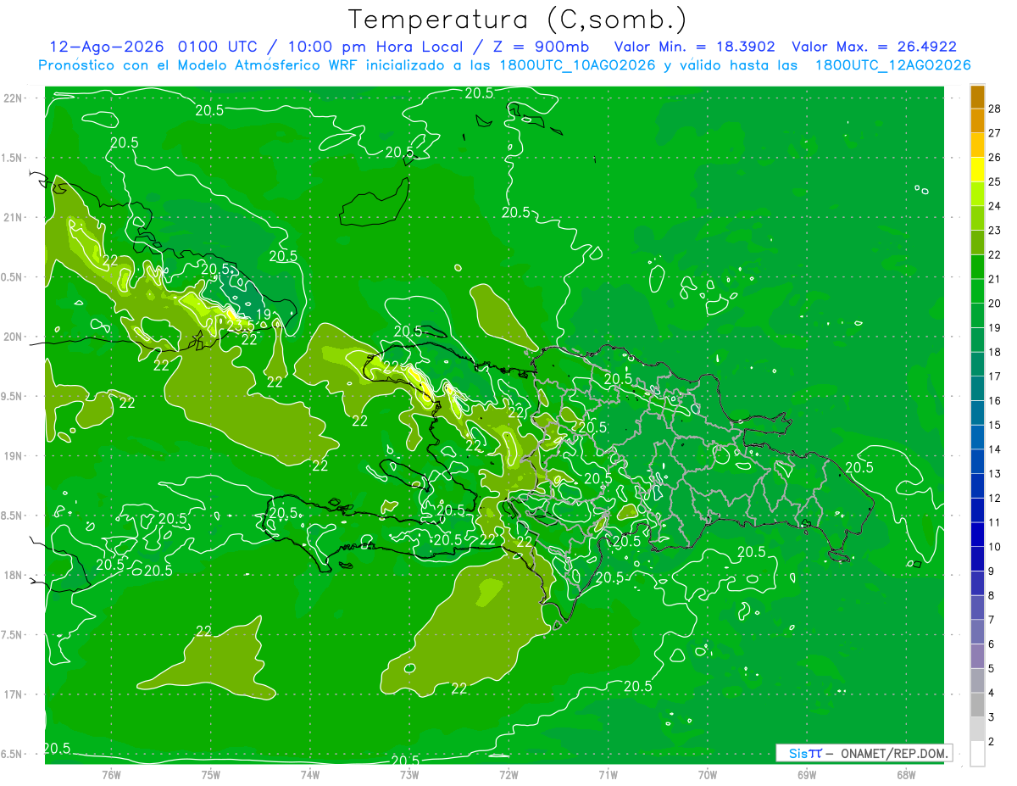Screen dimensions: 1017x786
Task: Select valid-until time "1800UTC_12AGO2026"
Action: (x=892, y=65)
